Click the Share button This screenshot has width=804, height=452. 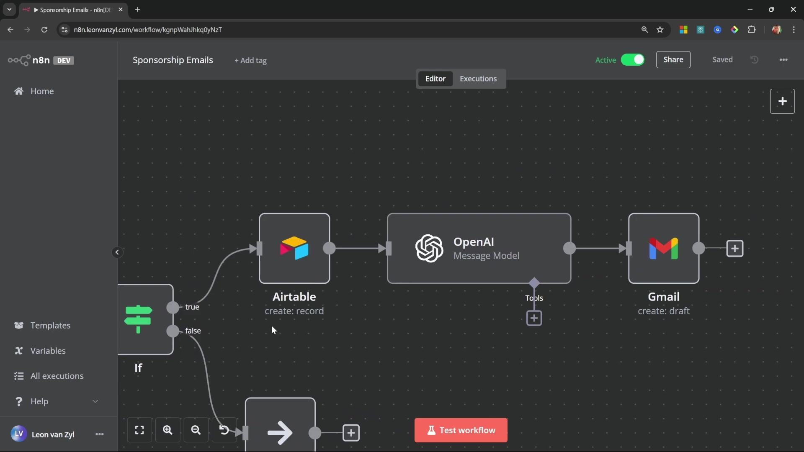point(673,60)
